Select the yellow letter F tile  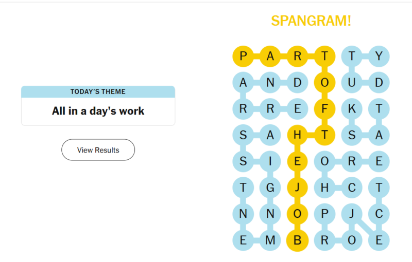324,109
